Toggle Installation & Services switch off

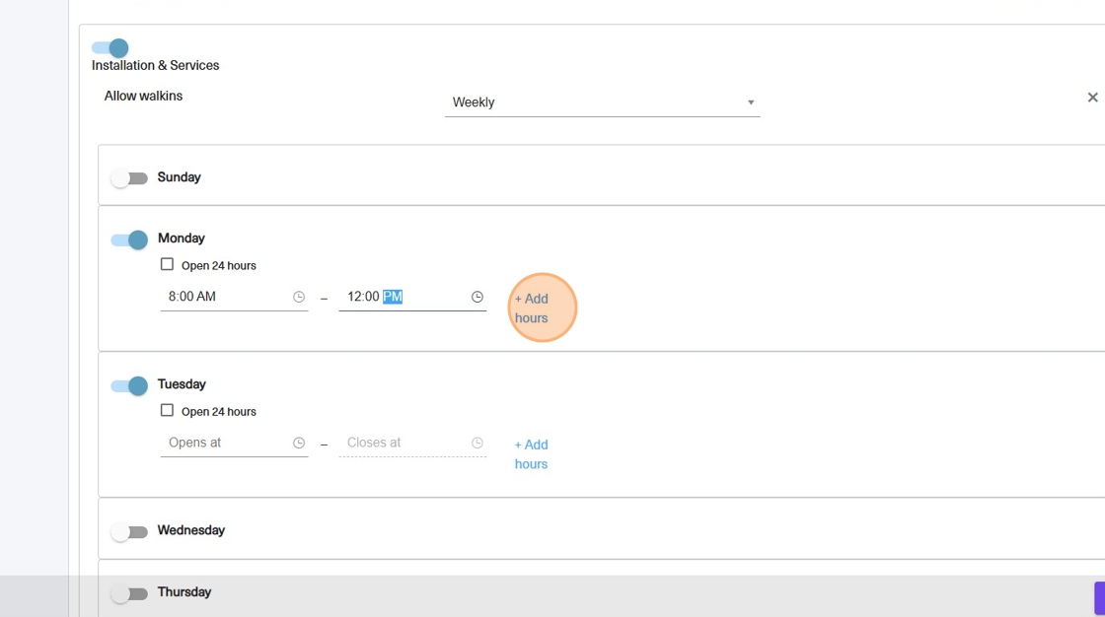tap(110, 47)
